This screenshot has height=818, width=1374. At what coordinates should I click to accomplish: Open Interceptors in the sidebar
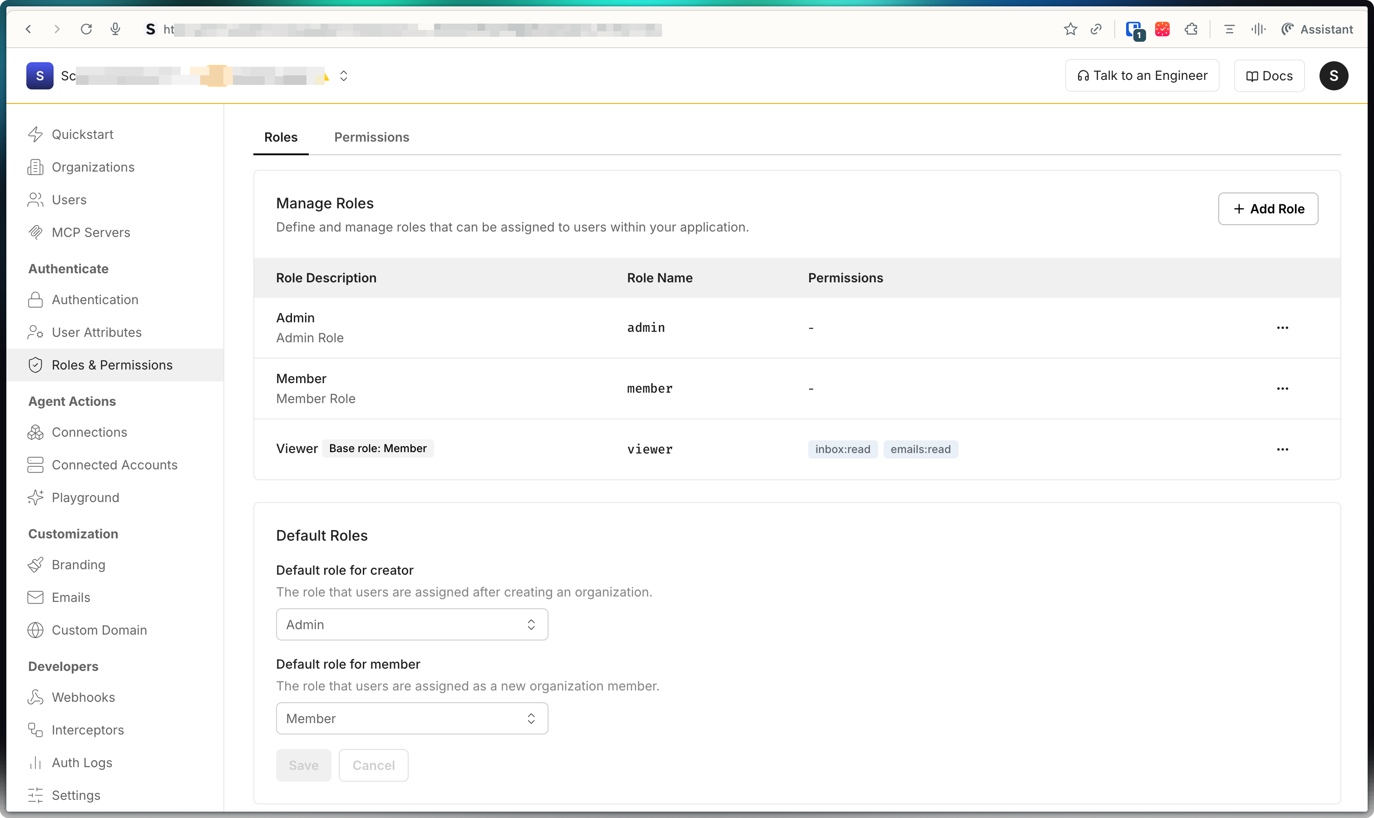pos(87,730)
